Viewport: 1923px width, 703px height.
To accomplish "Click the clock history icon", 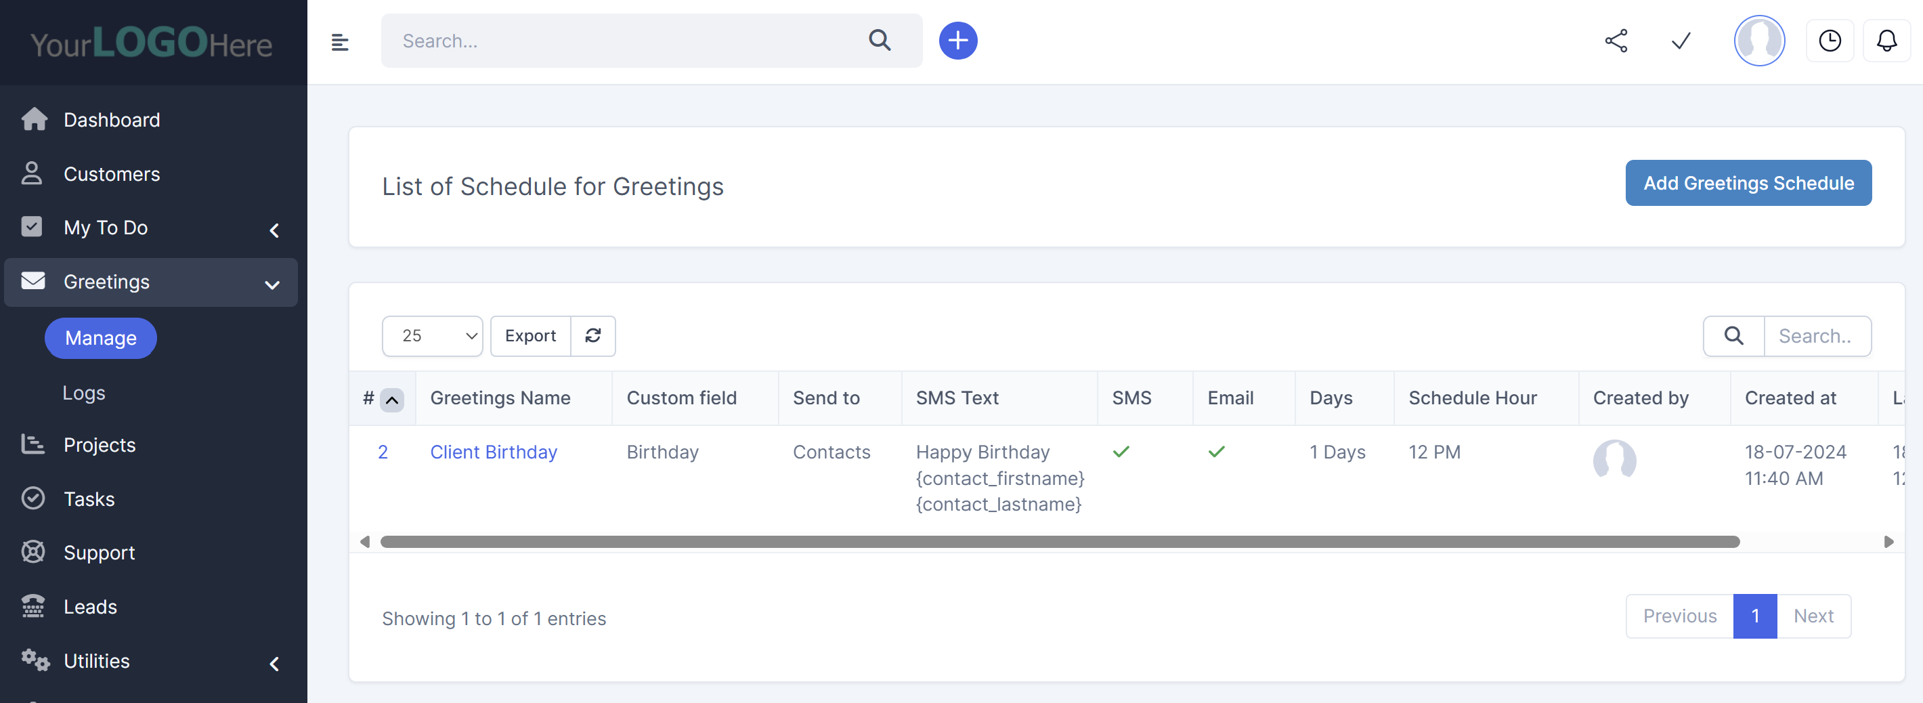I will pyautogui.click(x=1830, y=41).
